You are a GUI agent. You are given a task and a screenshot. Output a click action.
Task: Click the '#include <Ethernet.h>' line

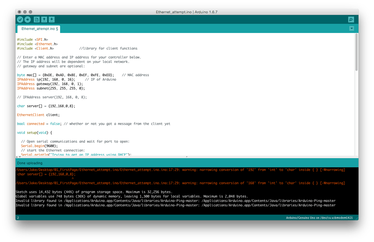point(38,44)
